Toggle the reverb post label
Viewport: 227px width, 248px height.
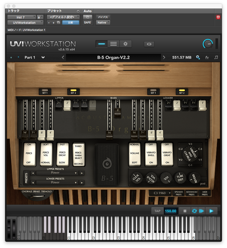pos(203,184)
